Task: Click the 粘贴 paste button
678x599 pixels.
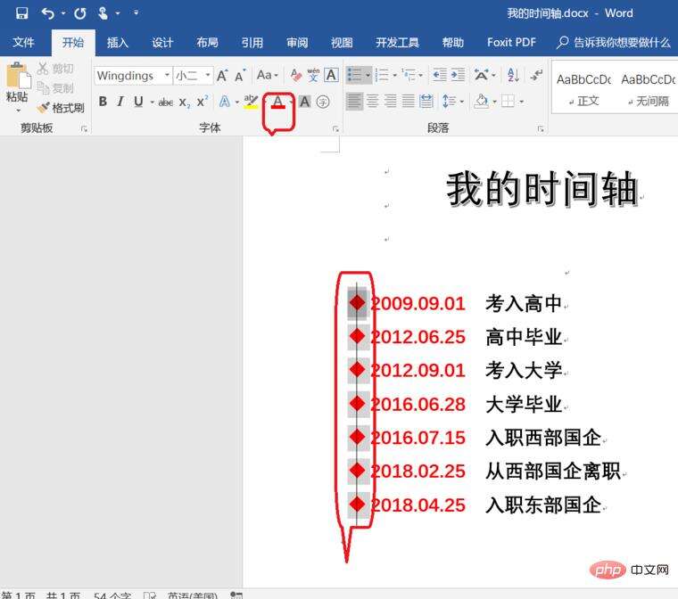Action: [17, 82]
